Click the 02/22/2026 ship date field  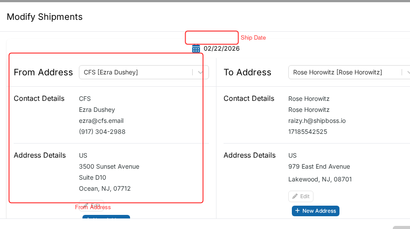(x=221, y=48)
